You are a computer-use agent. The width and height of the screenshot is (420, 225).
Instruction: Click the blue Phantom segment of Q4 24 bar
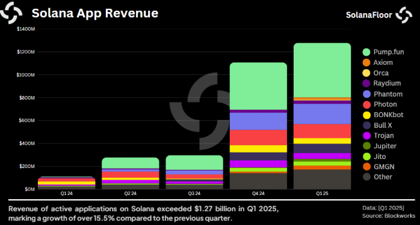(258, 121)
